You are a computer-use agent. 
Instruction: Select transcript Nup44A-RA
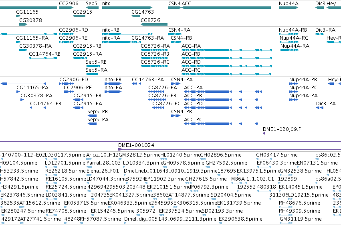pyautogui.click(x=295, y=46)
